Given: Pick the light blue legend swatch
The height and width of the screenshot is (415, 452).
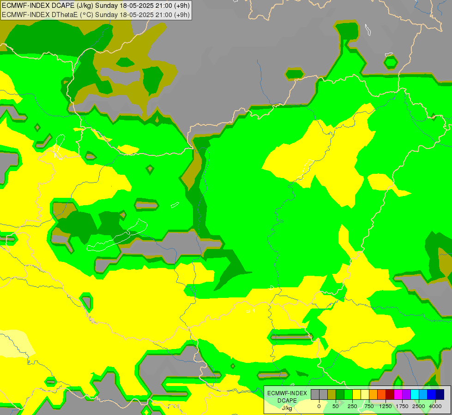Looking at the screenshot, I should coord(423,394).
